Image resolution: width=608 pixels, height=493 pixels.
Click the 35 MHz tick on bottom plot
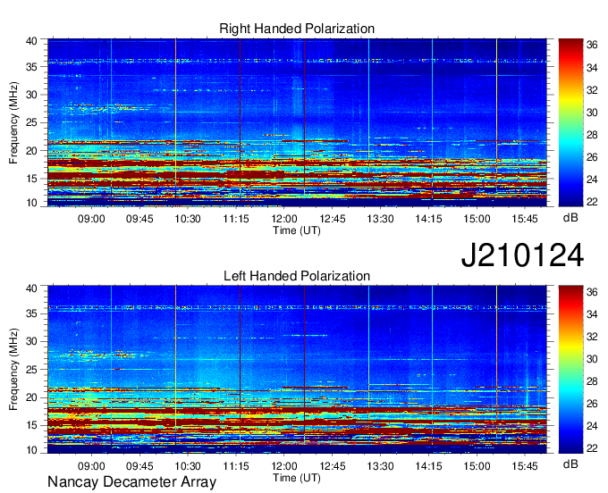click(x=31, y=313)
